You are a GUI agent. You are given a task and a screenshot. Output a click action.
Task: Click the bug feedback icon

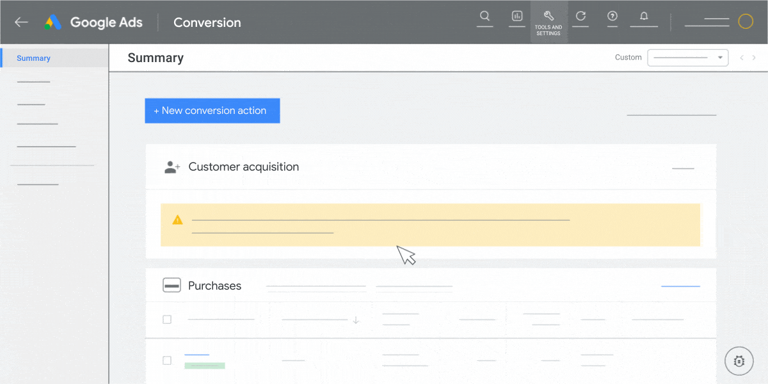tap(739, 361)
